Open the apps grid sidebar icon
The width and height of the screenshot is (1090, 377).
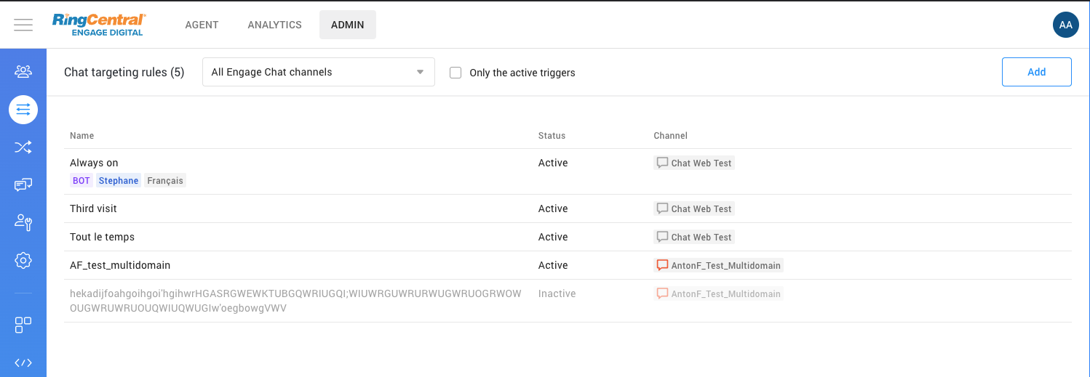(x=23, y=325)
